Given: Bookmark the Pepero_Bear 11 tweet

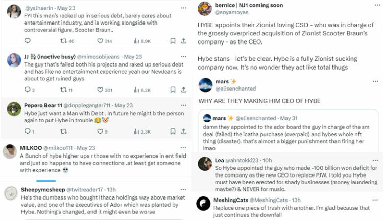Looking at the screenshot, I should click(x=173, y=131).
